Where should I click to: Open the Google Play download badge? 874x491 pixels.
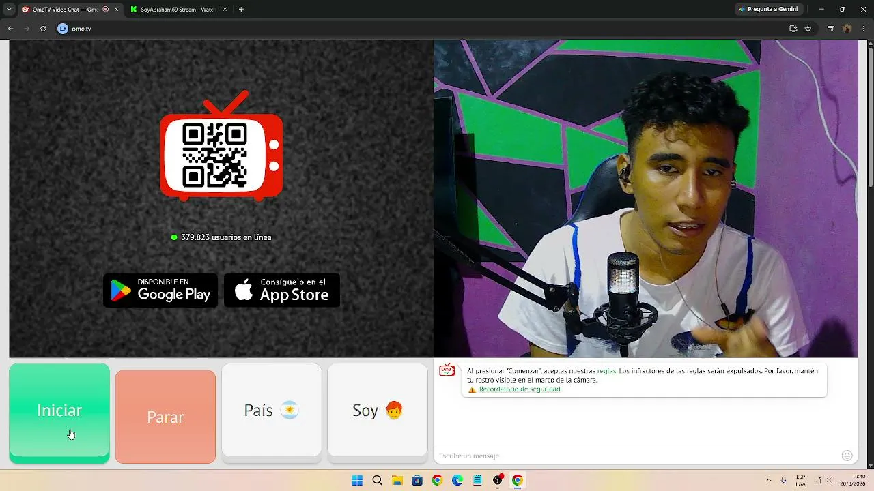tap(160, 291)
